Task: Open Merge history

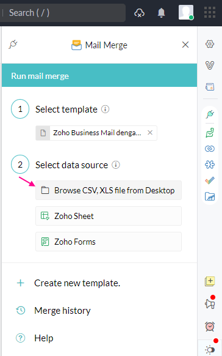Action: click(62, 311)
